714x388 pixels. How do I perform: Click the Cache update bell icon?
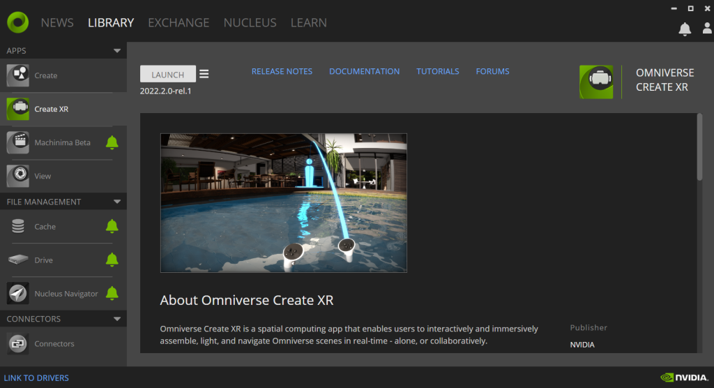tap(112, 226)
